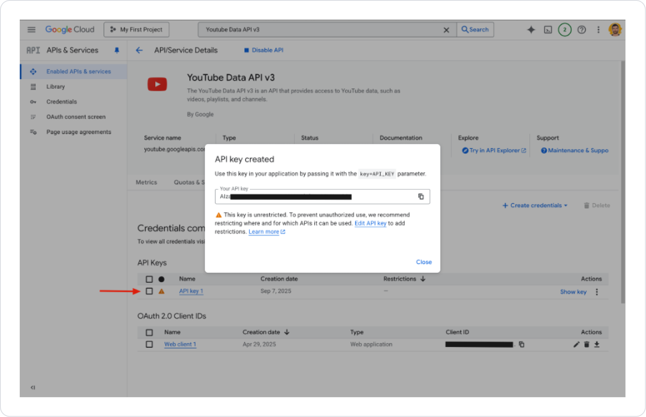The height and width of the screenshot is (417, 646).
Task: Collapse the sidebar navigation panel
Action: (x=33, y=388)
